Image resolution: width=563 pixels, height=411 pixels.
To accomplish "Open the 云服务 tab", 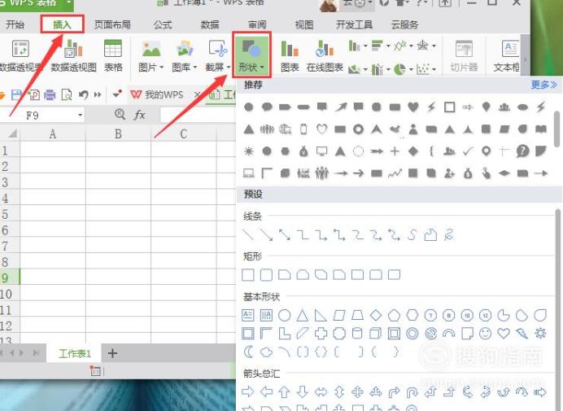I will point(404,24).
